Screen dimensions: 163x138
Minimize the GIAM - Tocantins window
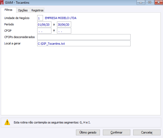[141, 2]
